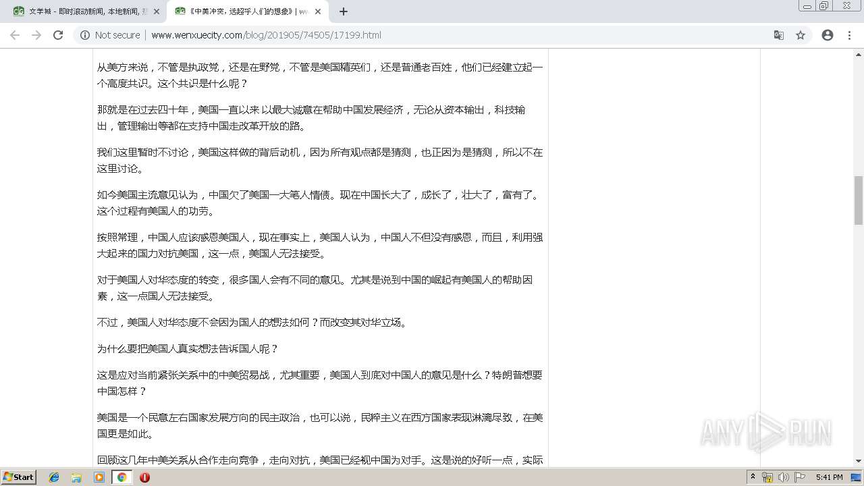Open the file explorer folder taskbar icon
The width and height of the screenshot is (864, 486).
click(x=76, y=477)
